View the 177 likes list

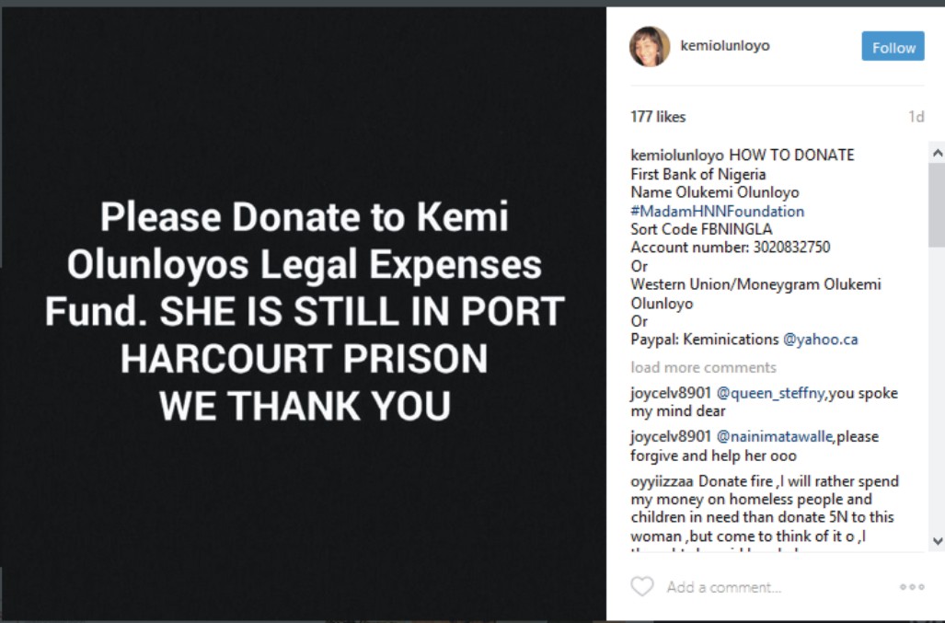(658, 117)
